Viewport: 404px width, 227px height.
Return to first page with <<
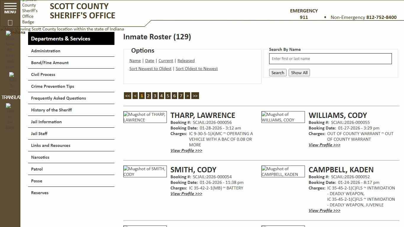pyautogui.click(x=127, y=95)
